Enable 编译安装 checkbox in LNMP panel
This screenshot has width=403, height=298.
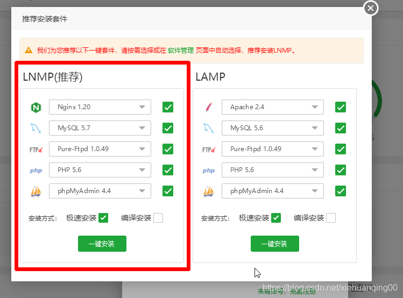coord(158,218)
